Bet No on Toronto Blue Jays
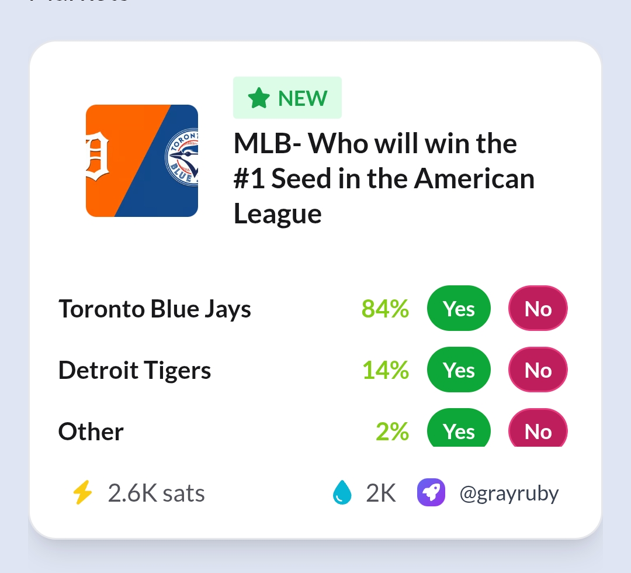This screenshot has width=631, height=573. [538, 309]
